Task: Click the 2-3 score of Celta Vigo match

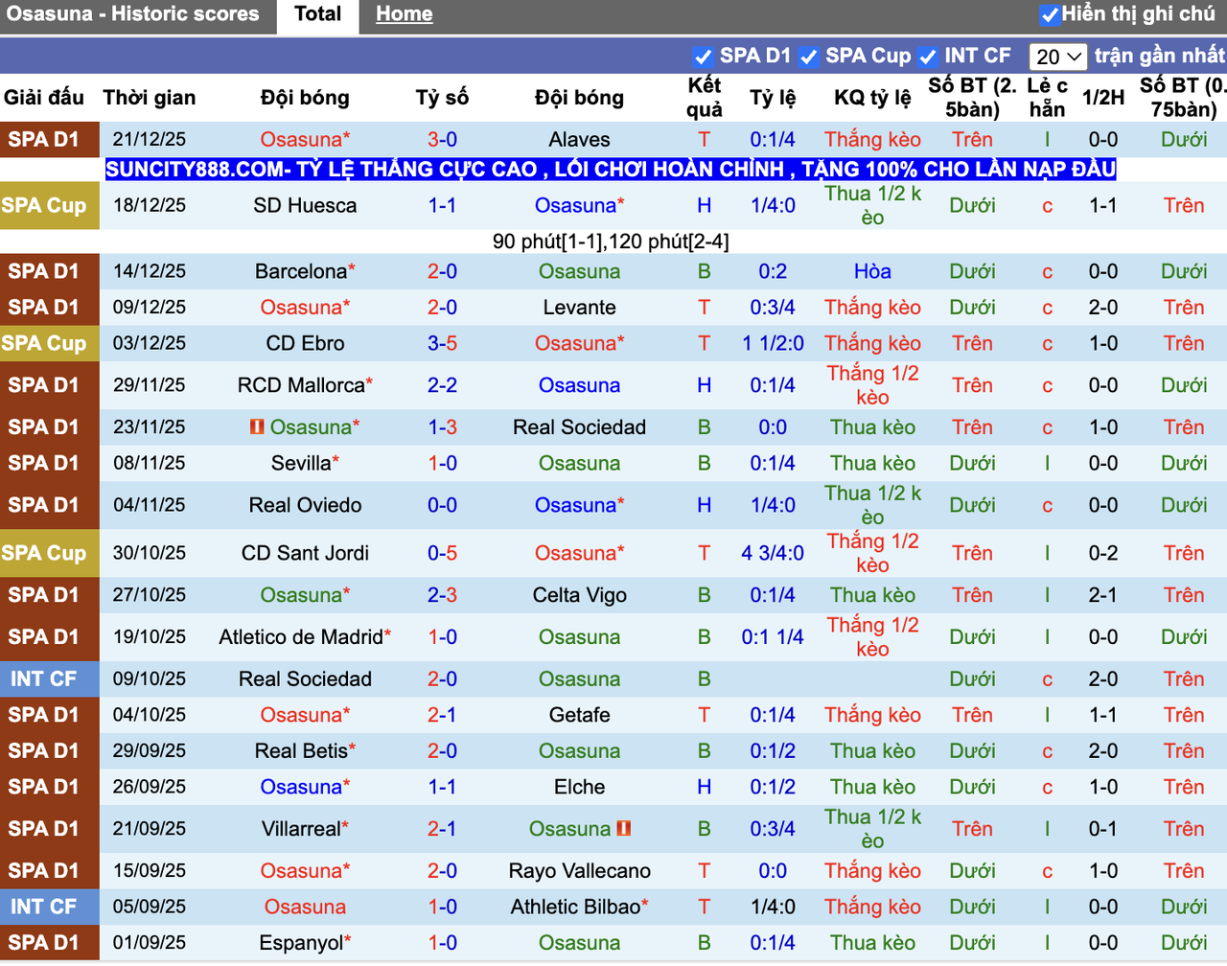Action: (x=442, y=595)
